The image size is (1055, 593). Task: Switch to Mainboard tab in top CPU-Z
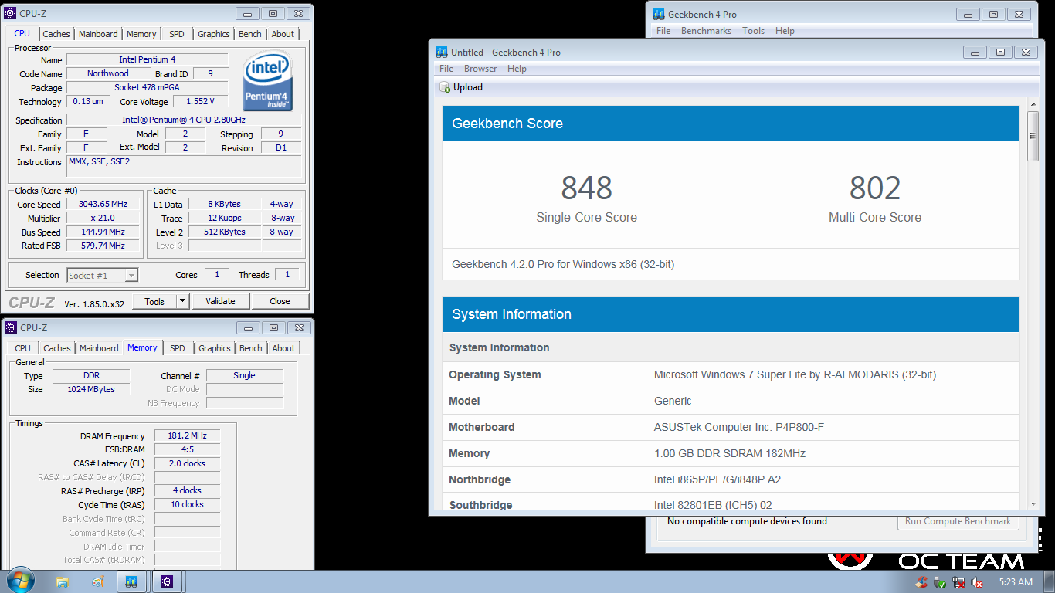click(98, 34)
